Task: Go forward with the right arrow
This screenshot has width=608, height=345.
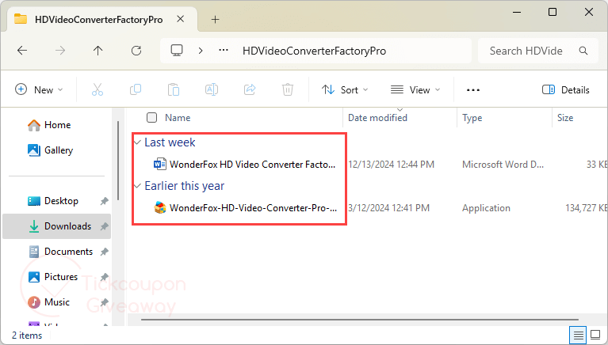Action: [x=60, y=51]
